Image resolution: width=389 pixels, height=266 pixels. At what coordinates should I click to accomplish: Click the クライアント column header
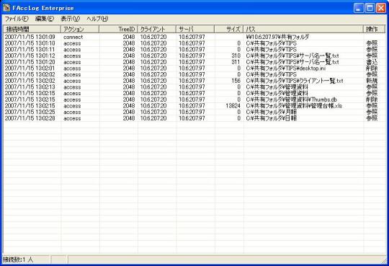(x=157, y=29)
